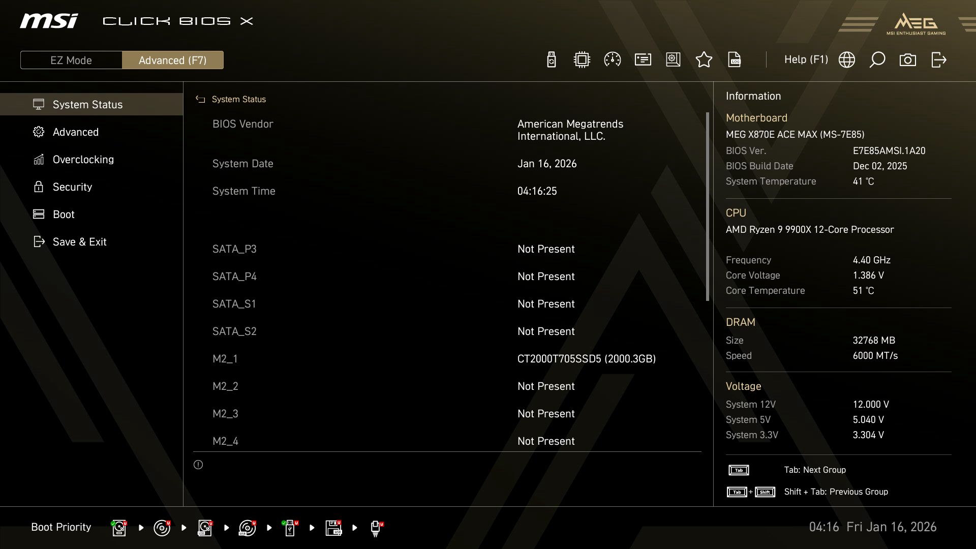Click the Help (F1) button
Viewport: 976px width, 549px height.
[x=806, y=59]
